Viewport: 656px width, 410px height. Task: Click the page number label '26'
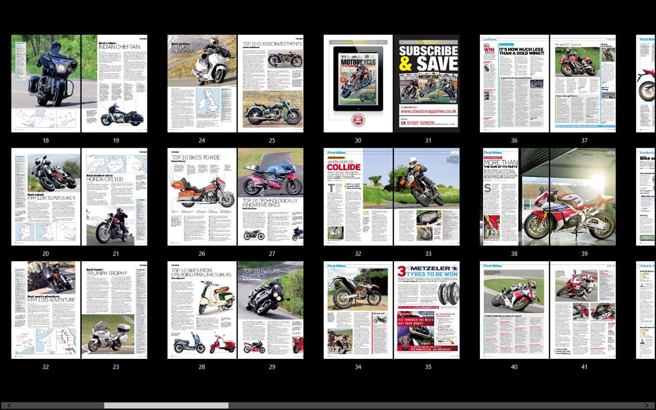202,254
